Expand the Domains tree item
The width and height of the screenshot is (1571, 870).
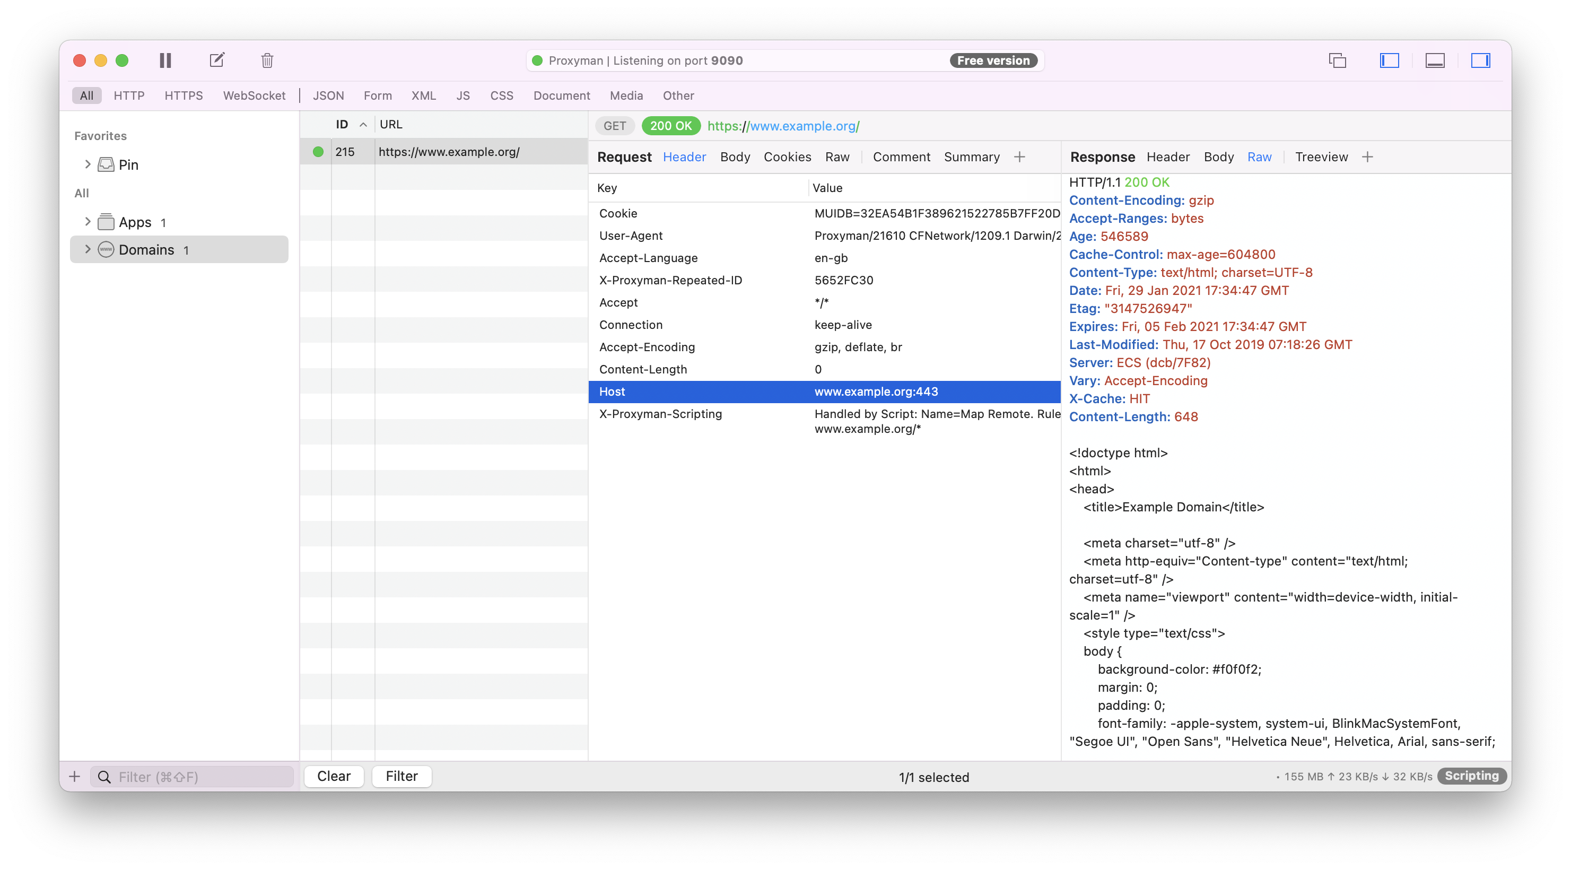[x=88, y=249]
